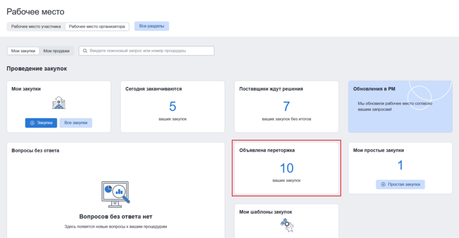Click the Вопросы без ответа card heading

(x=36, y=150)
